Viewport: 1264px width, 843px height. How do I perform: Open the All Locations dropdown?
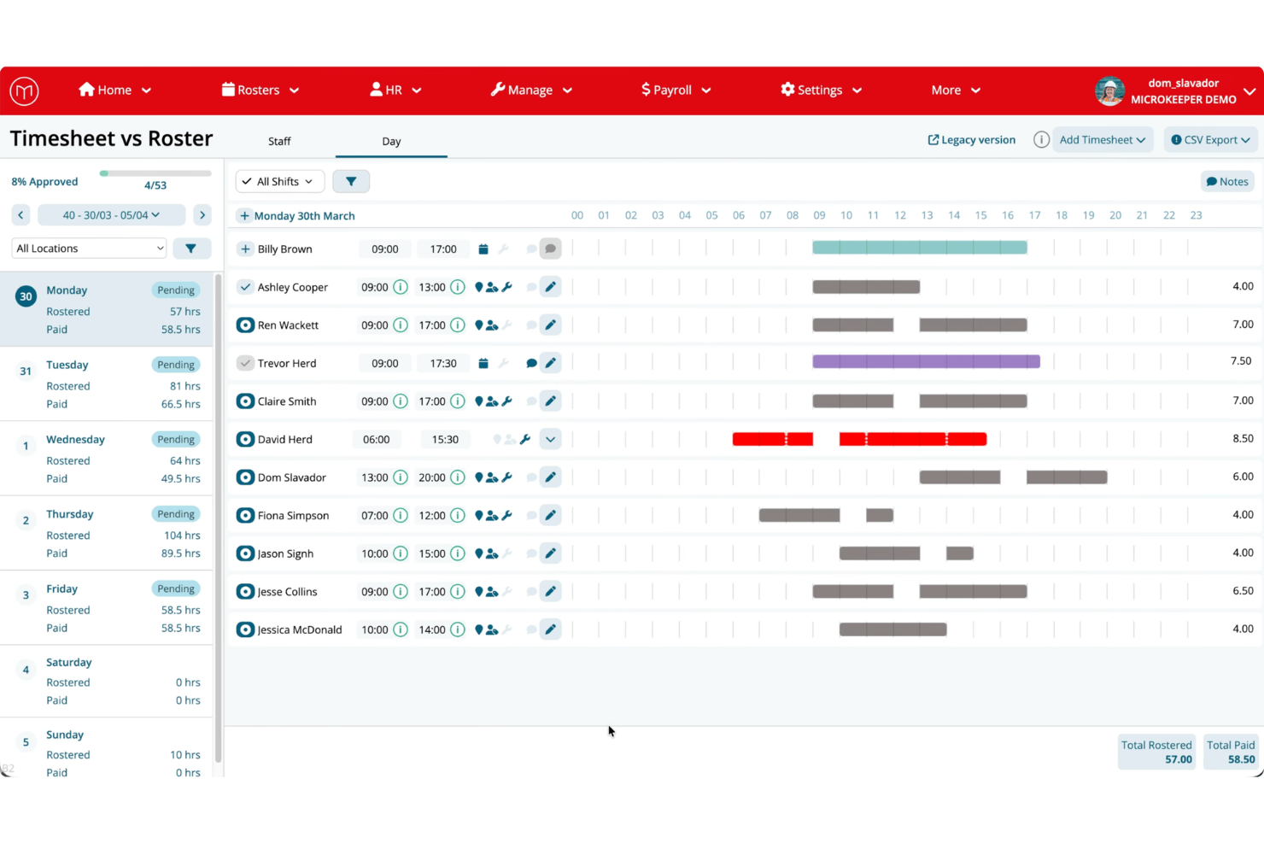(89, 249)
